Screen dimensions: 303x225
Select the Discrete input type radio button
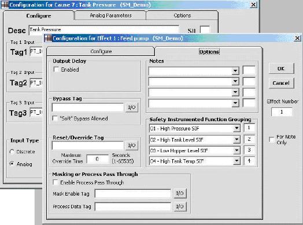tap(12, 152)
